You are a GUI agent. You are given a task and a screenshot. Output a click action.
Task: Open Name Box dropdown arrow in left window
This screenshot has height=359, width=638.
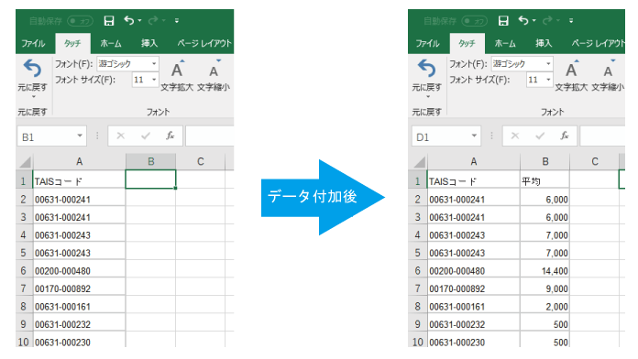pos(80,136)
